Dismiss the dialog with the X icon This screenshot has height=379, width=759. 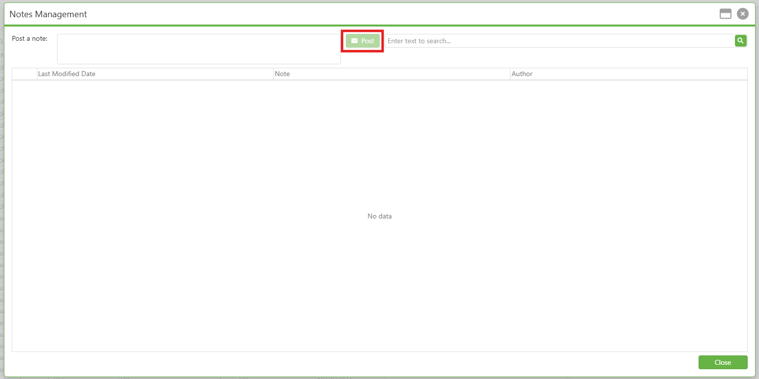coord(742,14)
